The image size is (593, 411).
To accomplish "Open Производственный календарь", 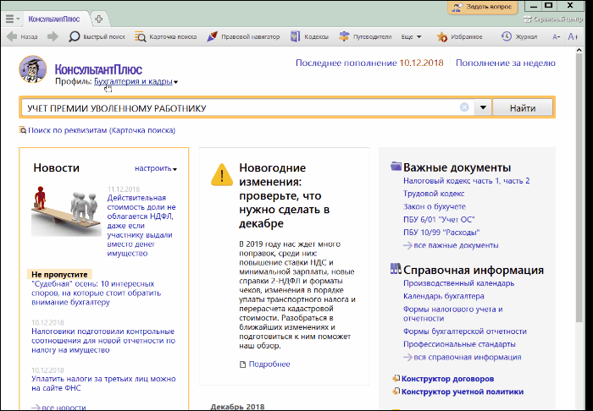I will pyautogui.click(x=458, y=283).
